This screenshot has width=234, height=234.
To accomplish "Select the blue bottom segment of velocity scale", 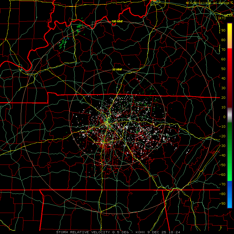I will (230, 194).
